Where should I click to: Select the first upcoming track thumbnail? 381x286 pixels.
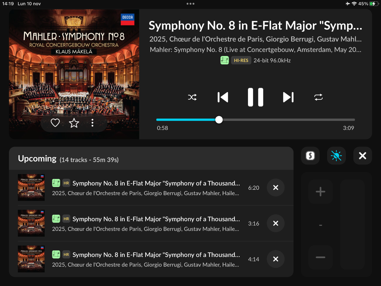(31, 187)
